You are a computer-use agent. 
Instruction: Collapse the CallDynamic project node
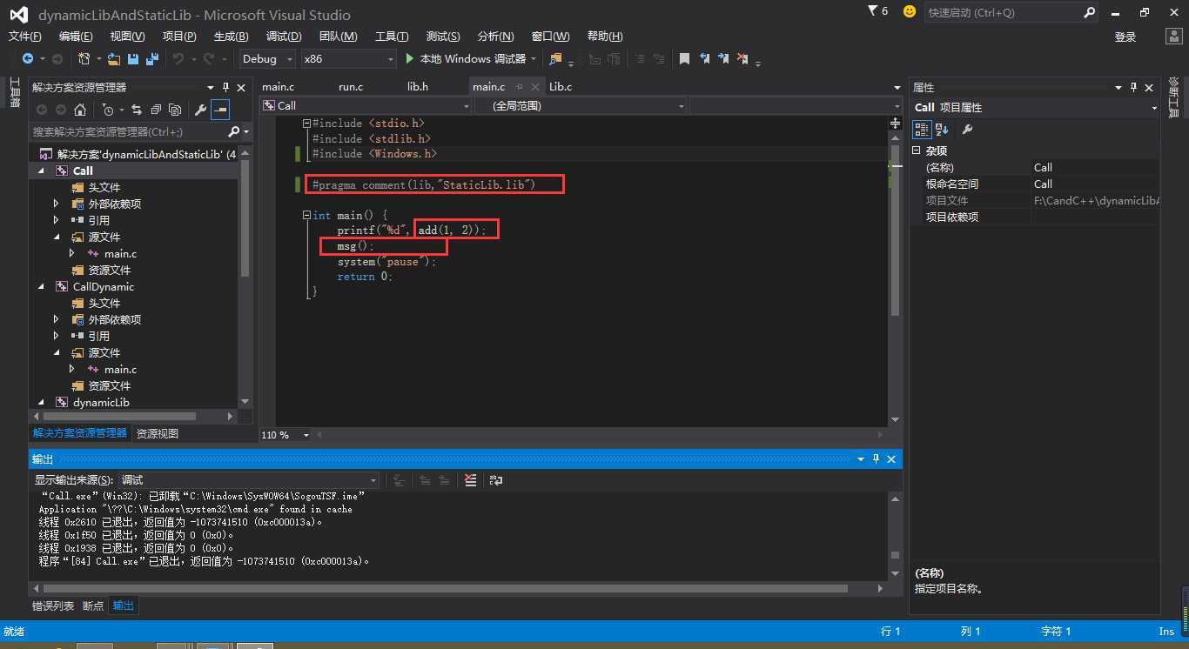coord(42,286)
